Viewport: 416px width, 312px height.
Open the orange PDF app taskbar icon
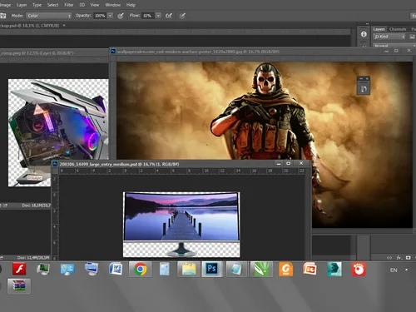[285, 269]
